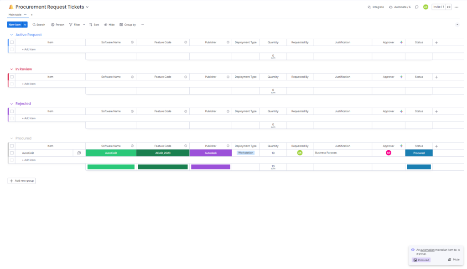This screenshot has height=269, width=467.
Task: Follow the automation link in notification
Action: [x=427, y=250]
